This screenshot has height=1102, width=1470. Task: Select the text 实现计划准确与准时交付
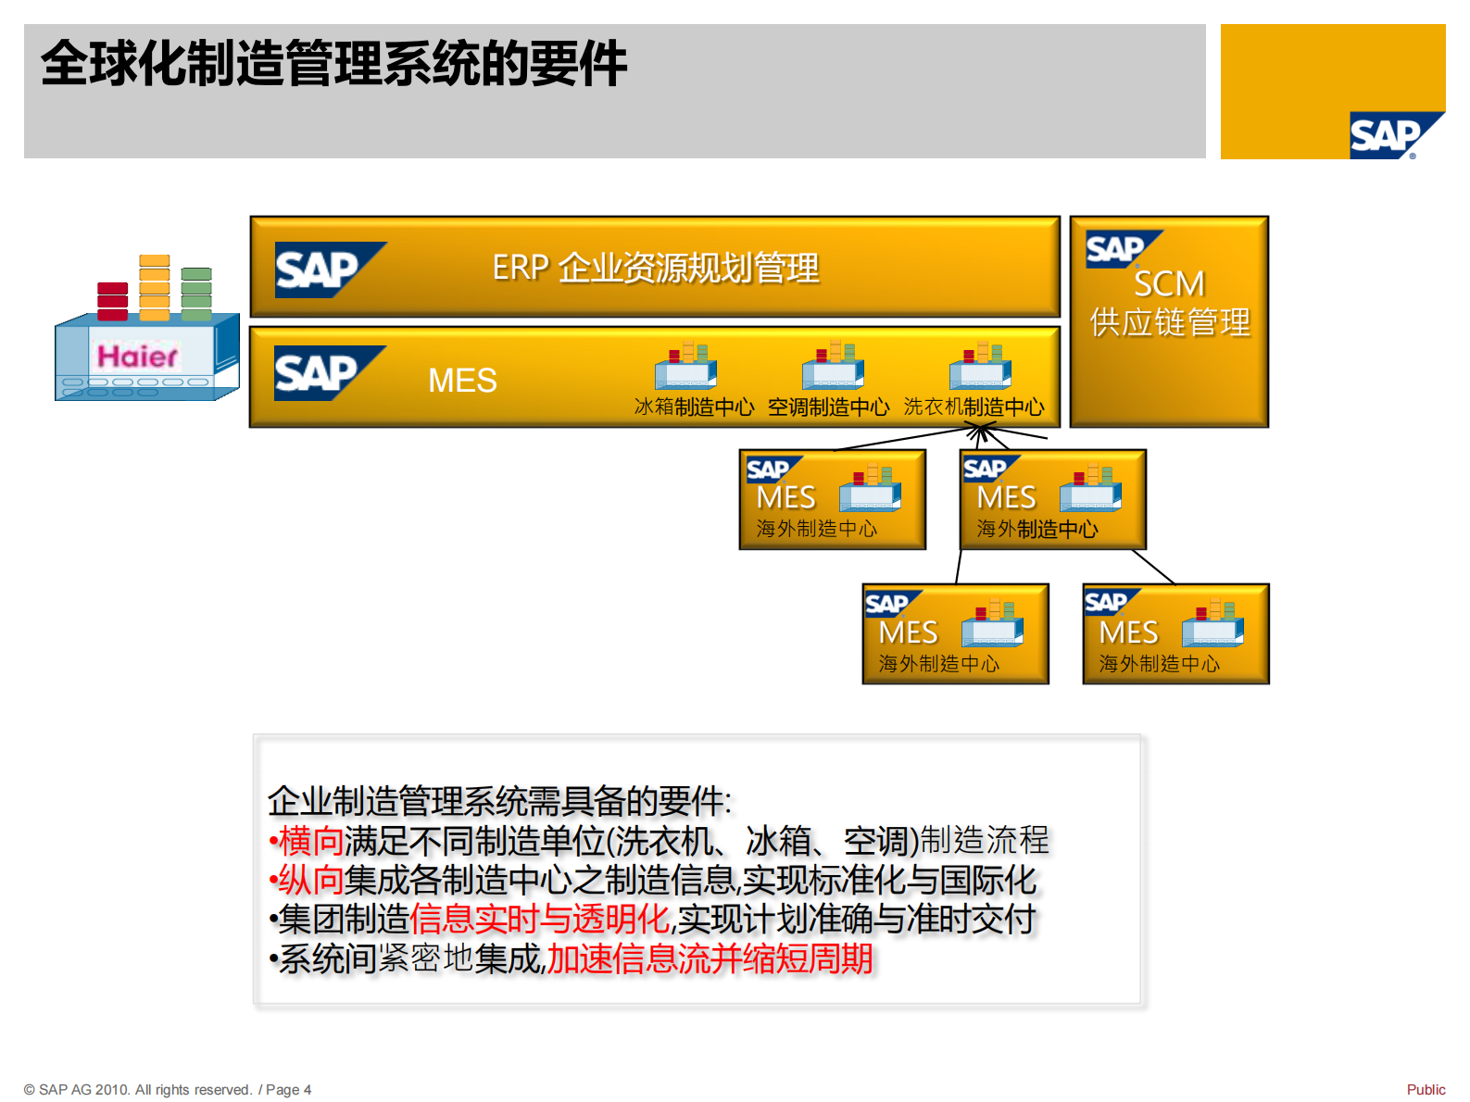point(857,919)
